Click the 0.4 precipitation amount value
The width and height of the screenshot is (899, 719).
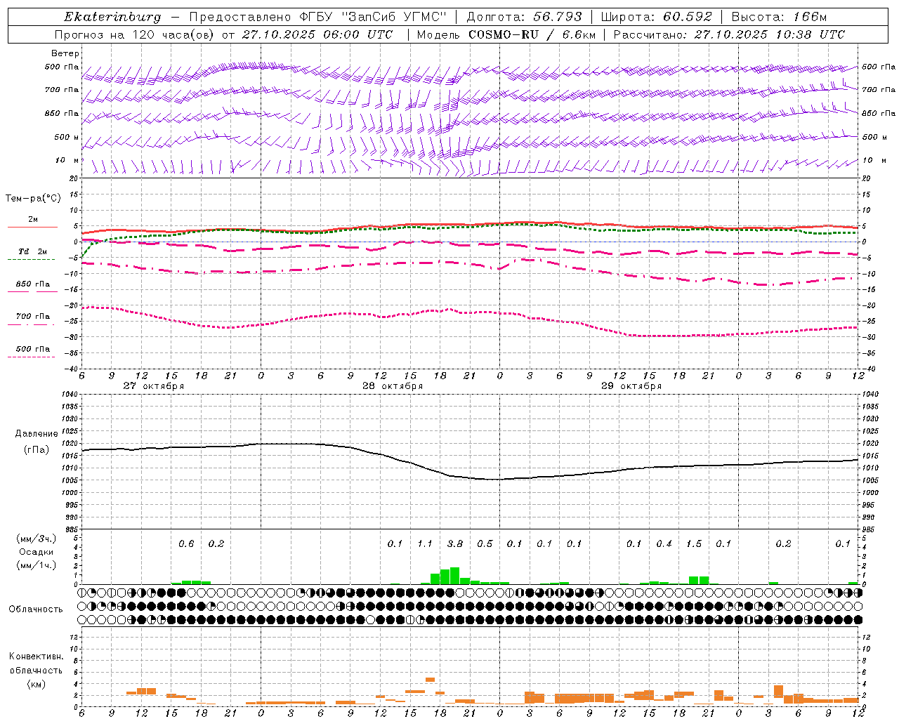[x=664, y=544]
